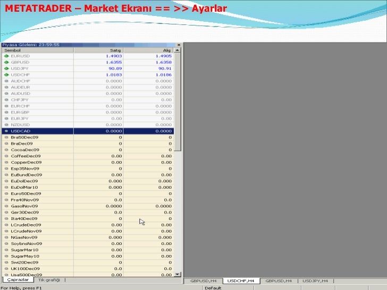This screenshot has width=387, height=290.
Task: Select the SoybnsNov09 symbol name
Action: pos(27,244)
